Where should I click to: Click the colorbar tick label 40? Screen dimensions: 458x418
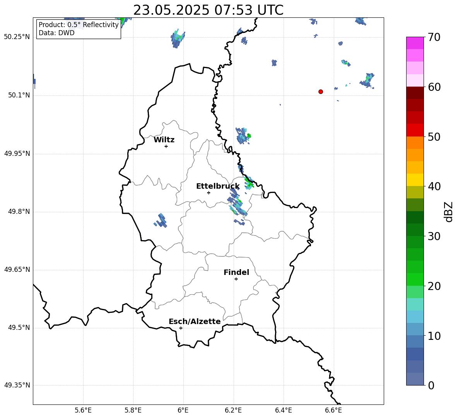click(x=434, y=186)
